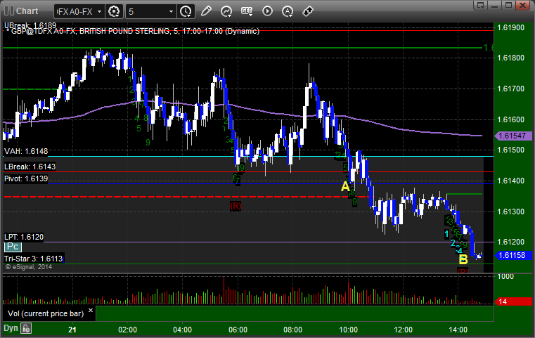Click the yellow B marker on chart
Screen dimensions: 535x338
pos(463,259)
